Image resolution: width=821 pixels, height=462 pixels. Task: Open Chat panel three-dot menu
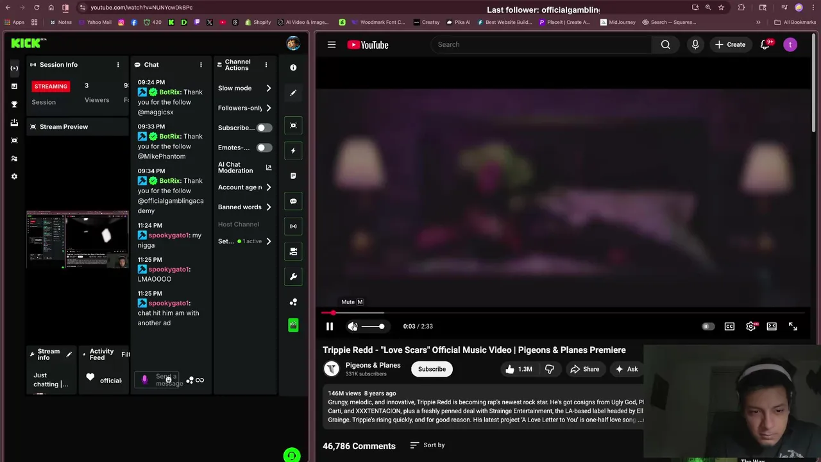pos(201,65)
